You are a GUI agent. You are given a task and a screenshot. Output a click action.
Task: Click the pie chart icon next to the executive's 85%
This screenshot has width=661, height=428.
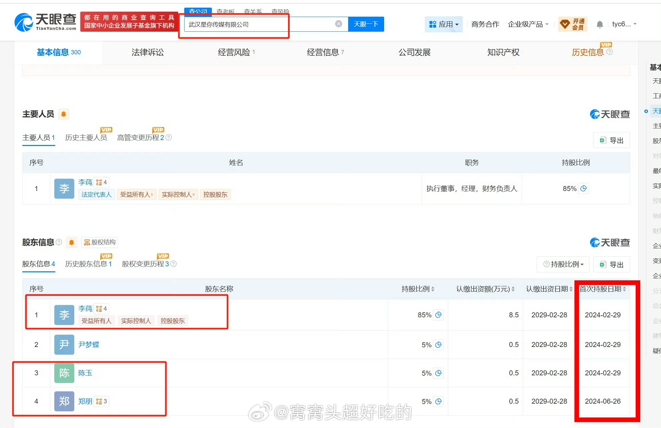[x=583, y=189]
